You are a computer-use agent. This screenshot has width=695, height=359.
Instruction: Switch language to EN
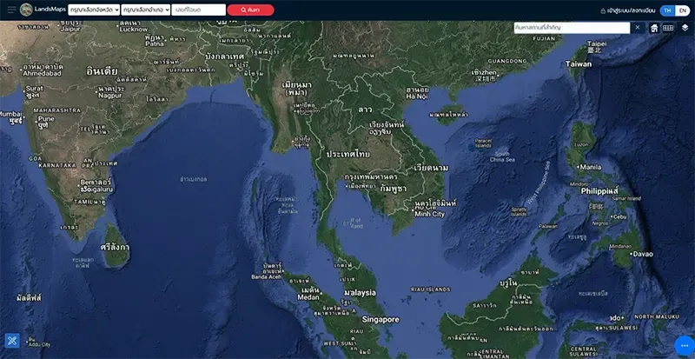683,10
